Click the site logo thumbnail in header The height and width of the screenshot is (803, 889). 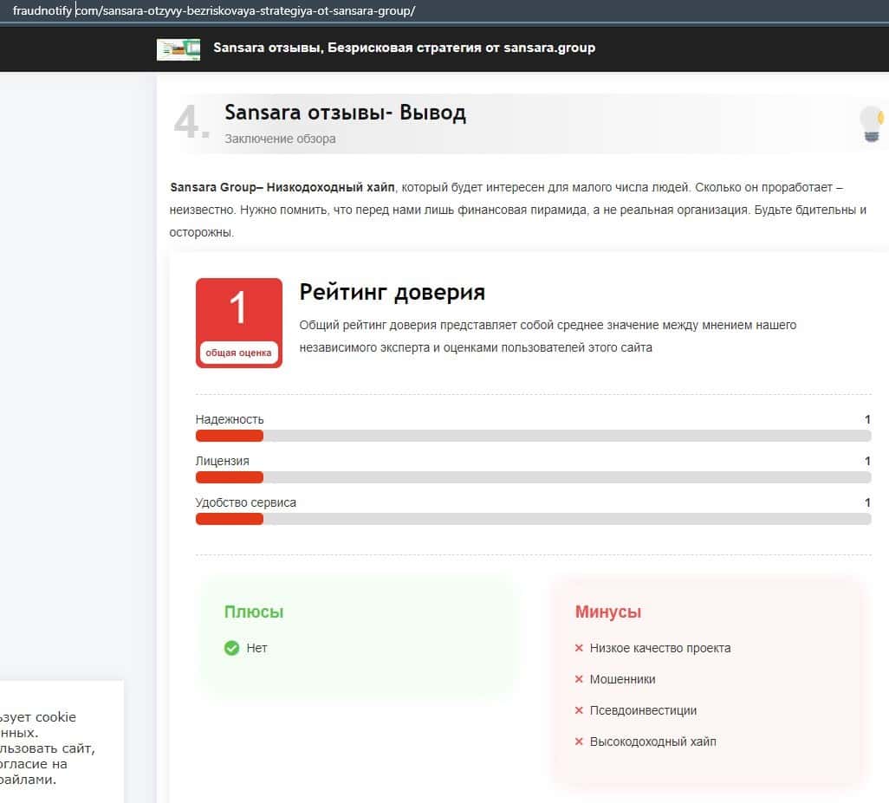tap(178, 49)
